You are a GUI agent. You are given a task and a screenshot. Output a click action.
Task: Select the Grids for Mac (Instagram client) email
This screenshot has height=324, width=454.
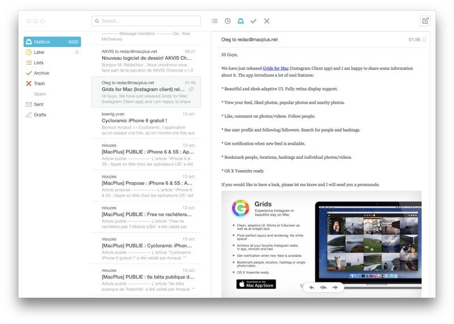coord(146,92)
